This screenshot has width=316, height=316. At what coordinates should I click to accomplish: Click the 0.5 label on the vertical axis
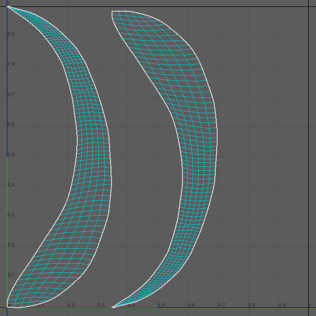[x=11, y=155]
